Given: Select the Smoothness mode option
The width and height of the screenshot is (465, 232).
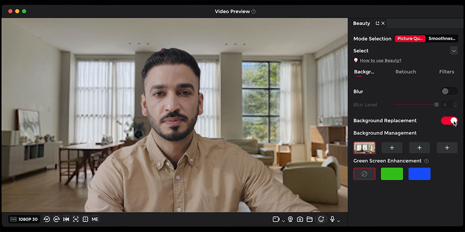Looking at the screenshot, I should coord(442,39).
